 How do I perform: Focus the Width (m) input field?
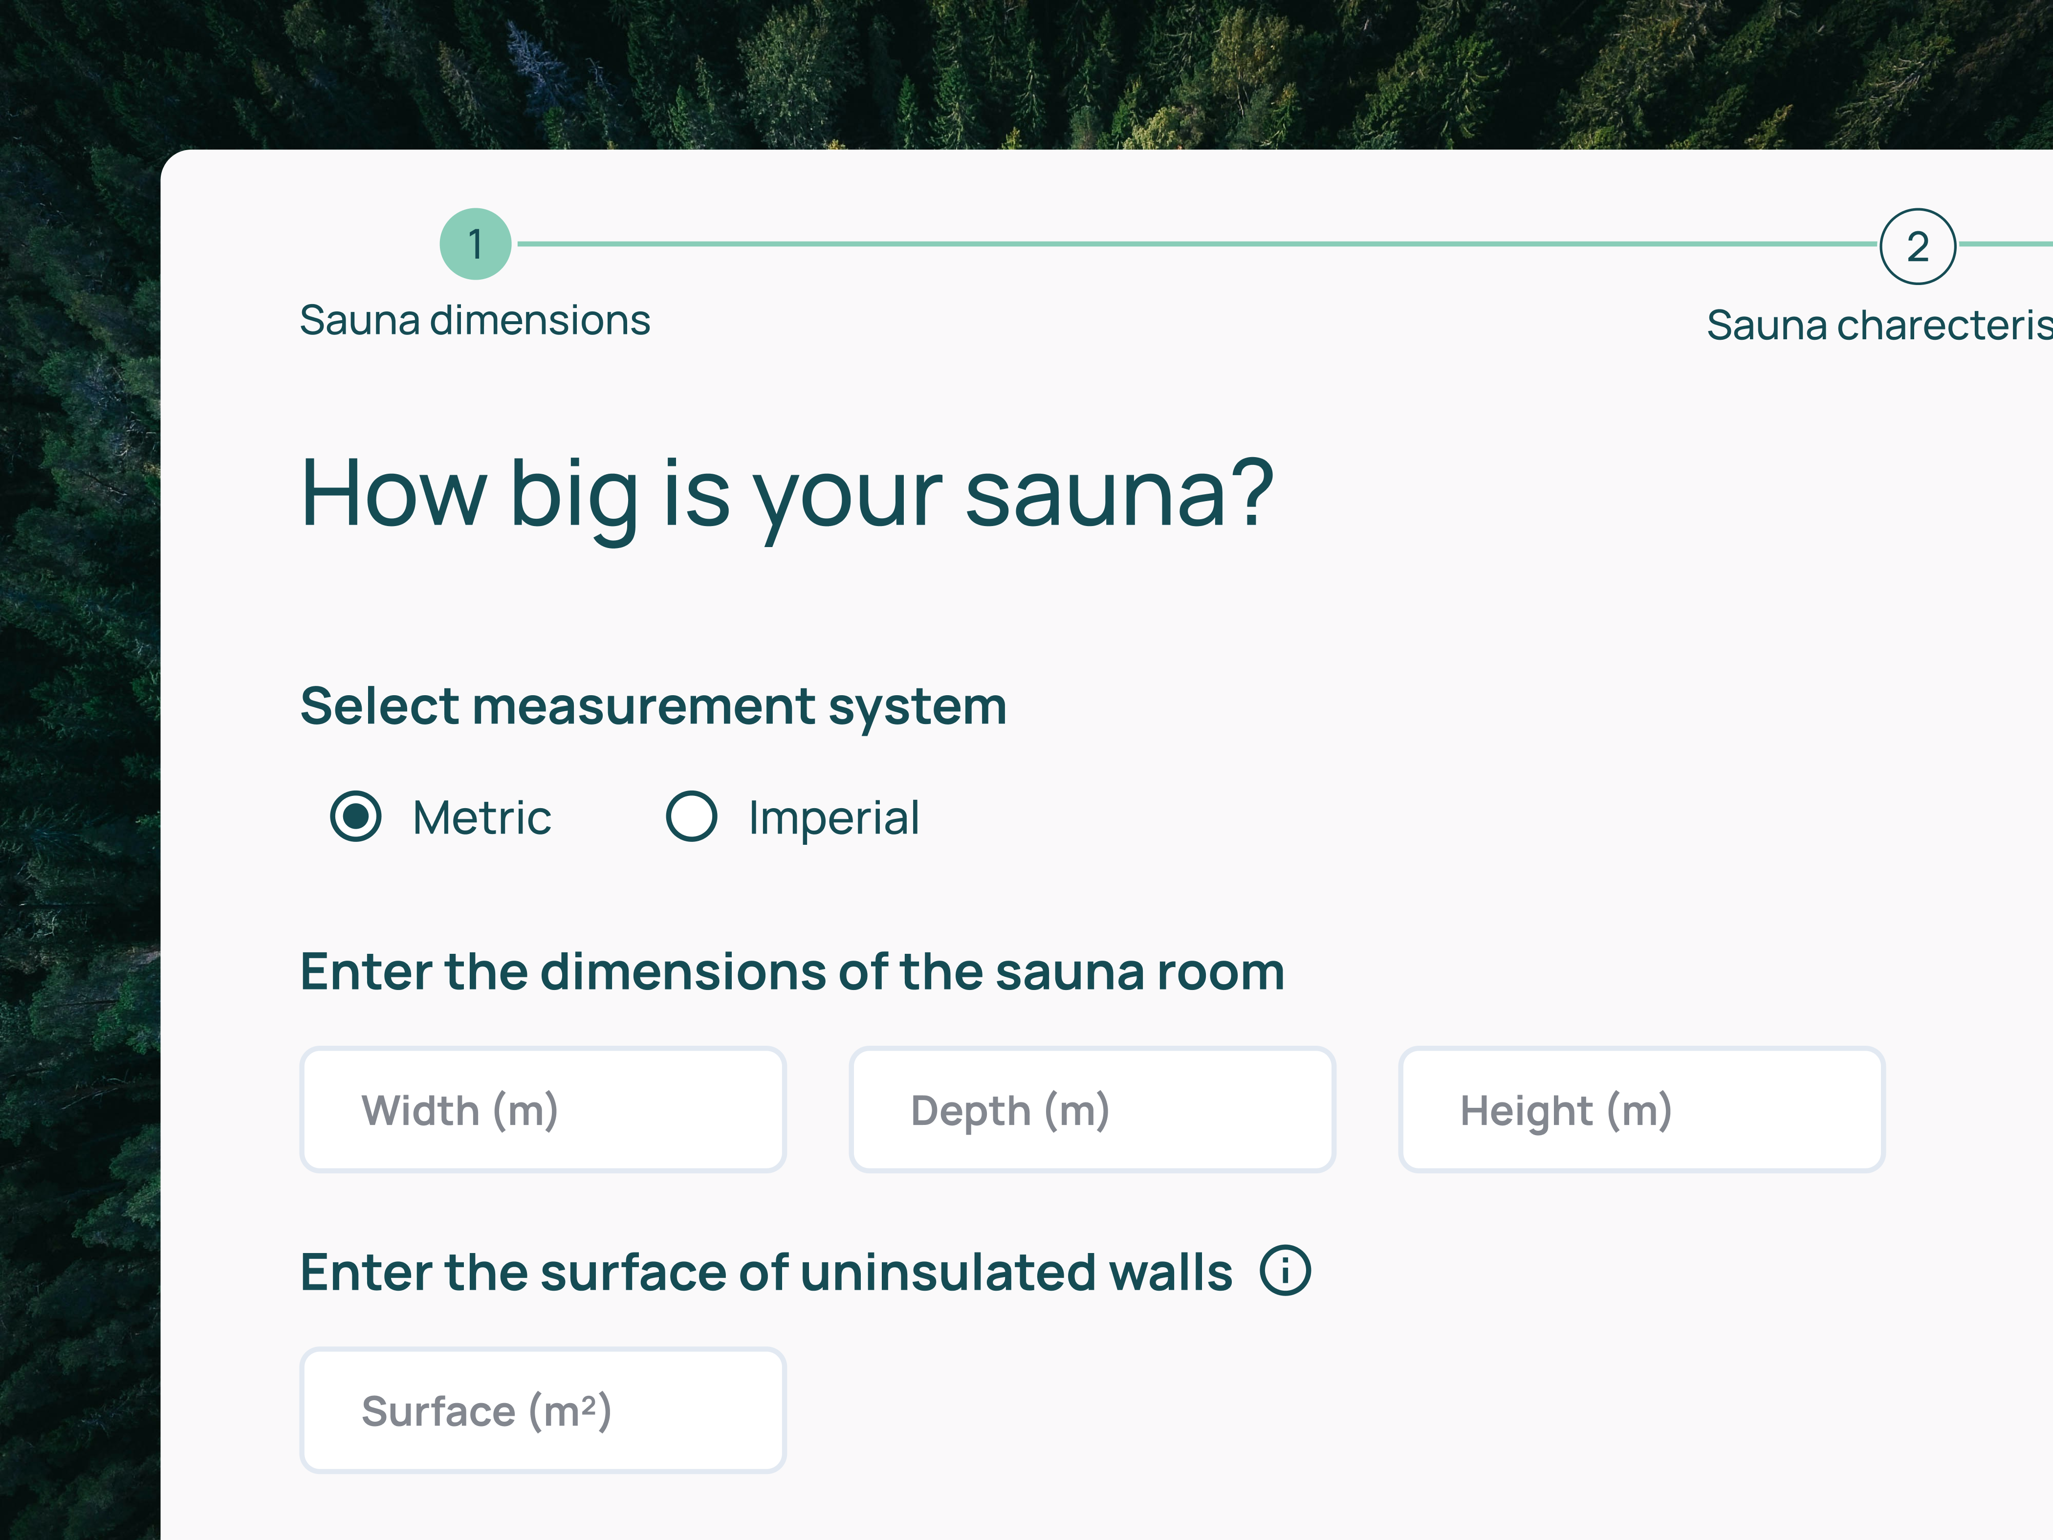[x=543, y=1110]
